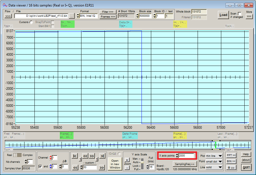Image resolution: width=256 pixels, height=175 pixels.
Task: Click the custom step field 50
Action: (x=90, y=167)
